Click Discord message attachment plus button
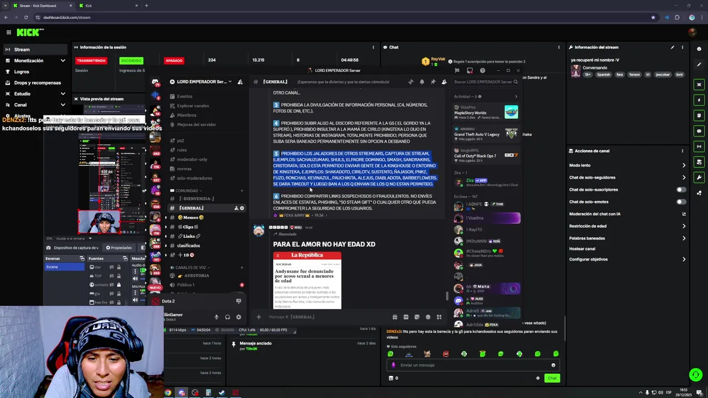Screen dimensions: 708x398 coord(258,317)
